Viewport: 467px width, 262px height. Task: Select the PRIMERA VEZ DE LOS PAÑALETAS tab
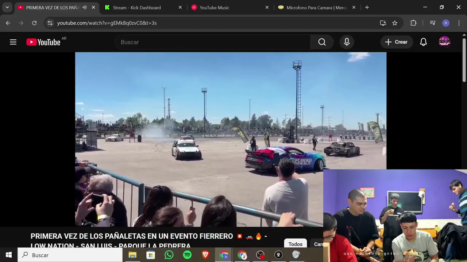click(52, 7)
